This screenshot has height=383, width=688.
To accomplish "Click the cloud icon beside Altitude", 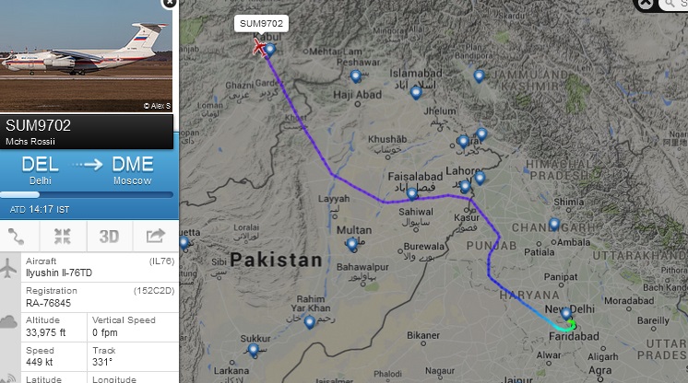I will (x=9, y=322).
